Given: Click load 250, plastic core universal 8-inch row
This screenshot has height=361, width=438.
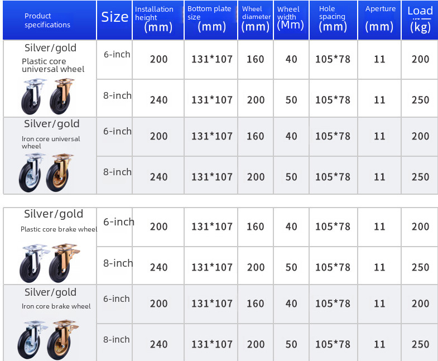Looking at the screenshot, I should point(420,100).
